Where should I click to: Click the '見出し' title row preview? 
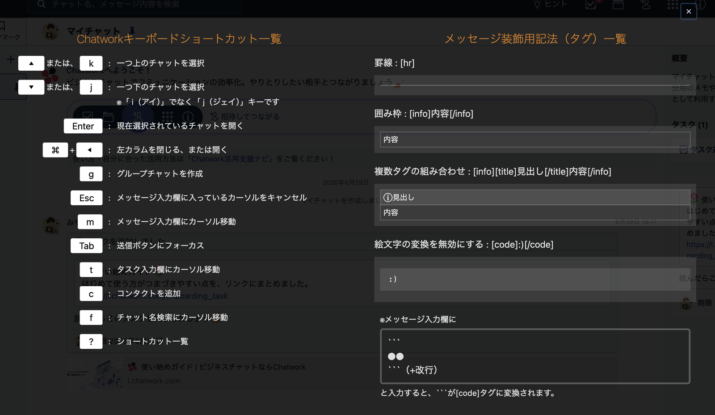click(535, 197)
